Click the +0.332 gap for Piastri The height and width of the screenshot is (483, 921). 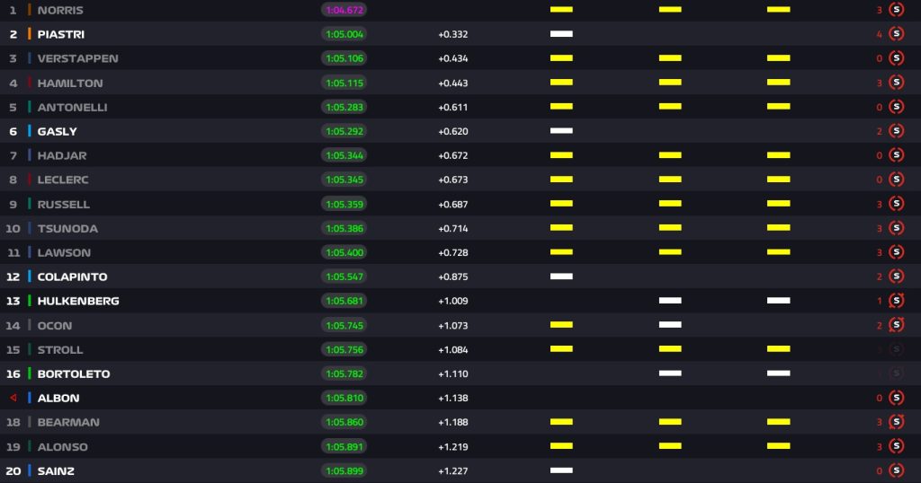(x=453, y=34)
